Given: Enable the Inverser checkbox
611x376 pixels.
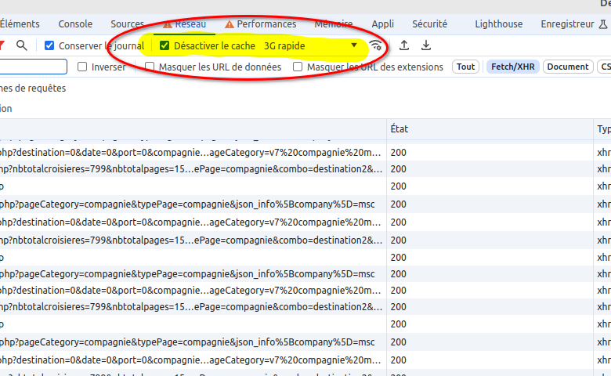Looking at the screenshot, I should [x=83, y=67].
